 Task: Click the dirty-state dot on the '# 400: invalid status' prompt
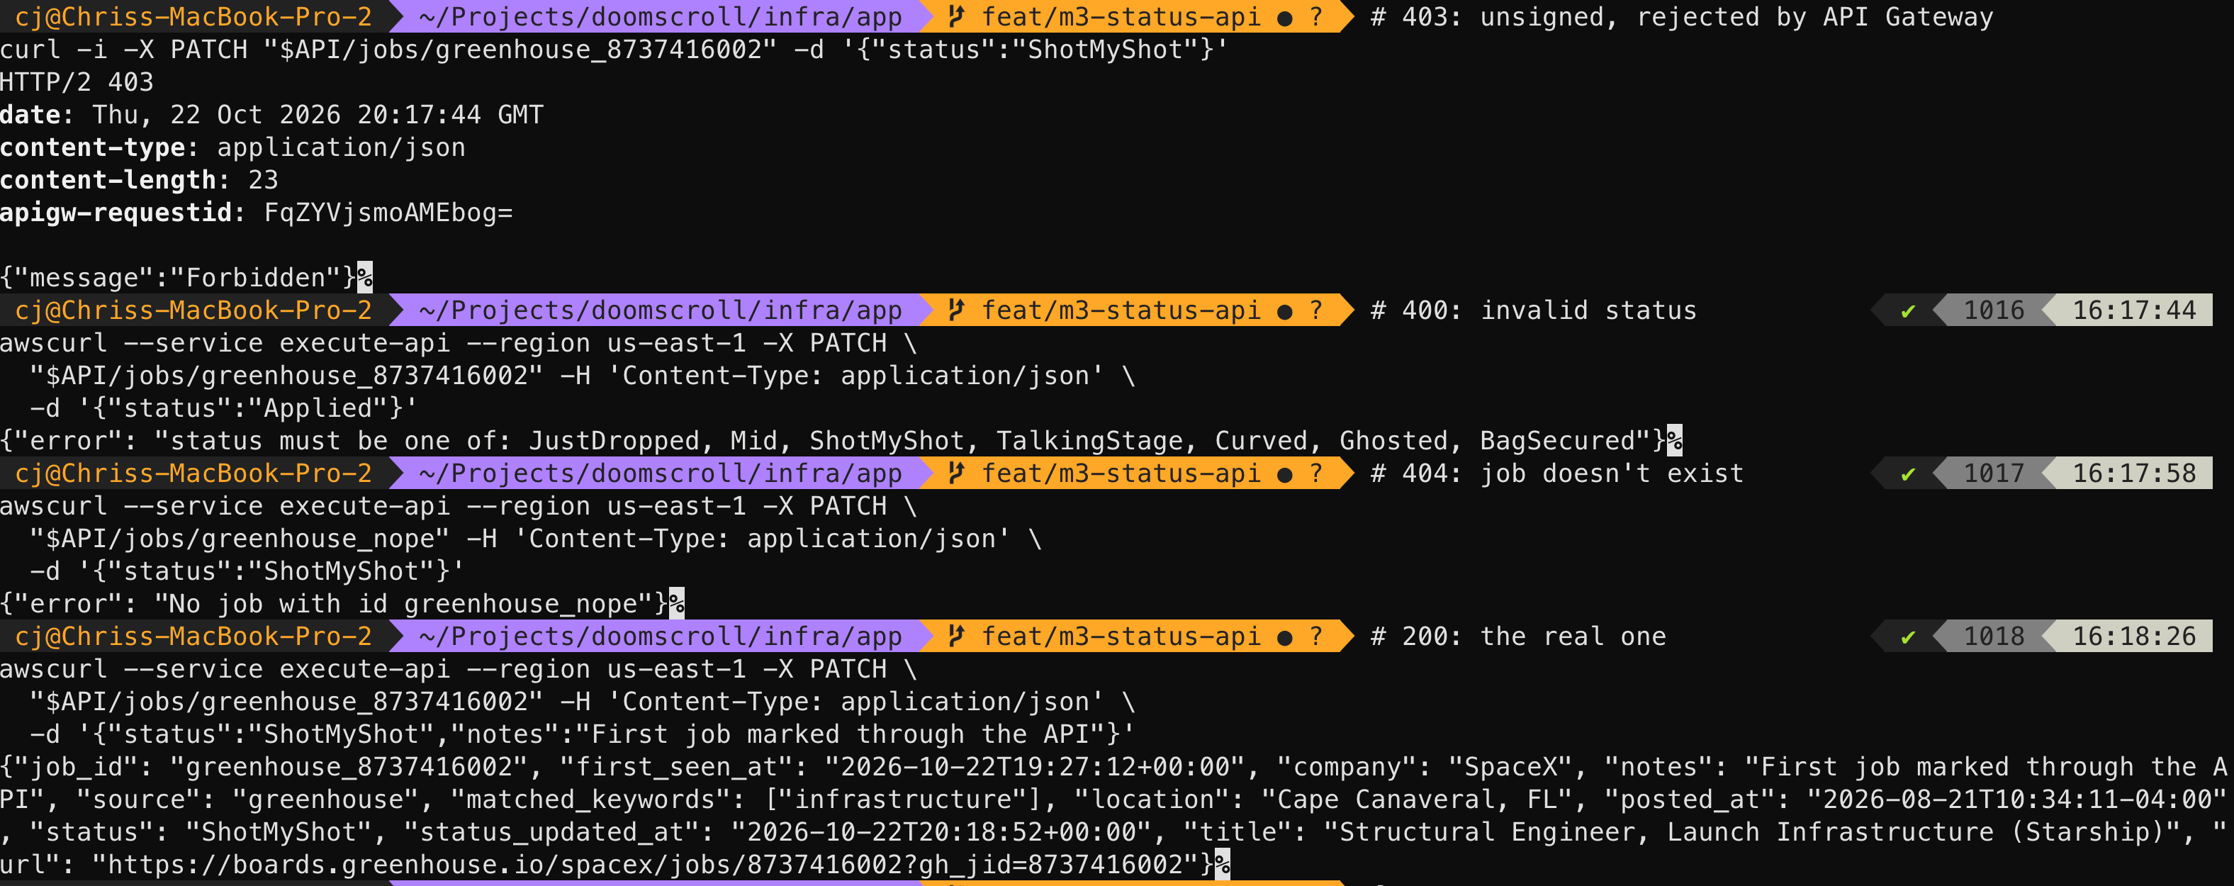(x=1284, y=311)
